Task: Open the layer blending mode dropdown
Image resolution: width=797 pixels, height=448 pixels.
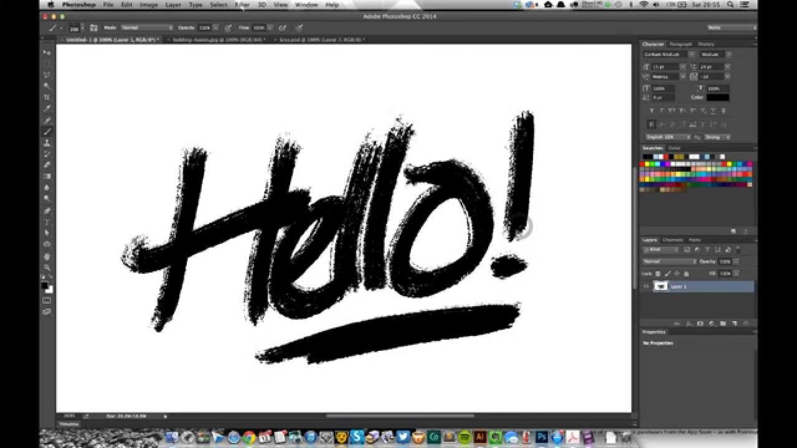Action: pyautogui.click(x=669, y=261)
